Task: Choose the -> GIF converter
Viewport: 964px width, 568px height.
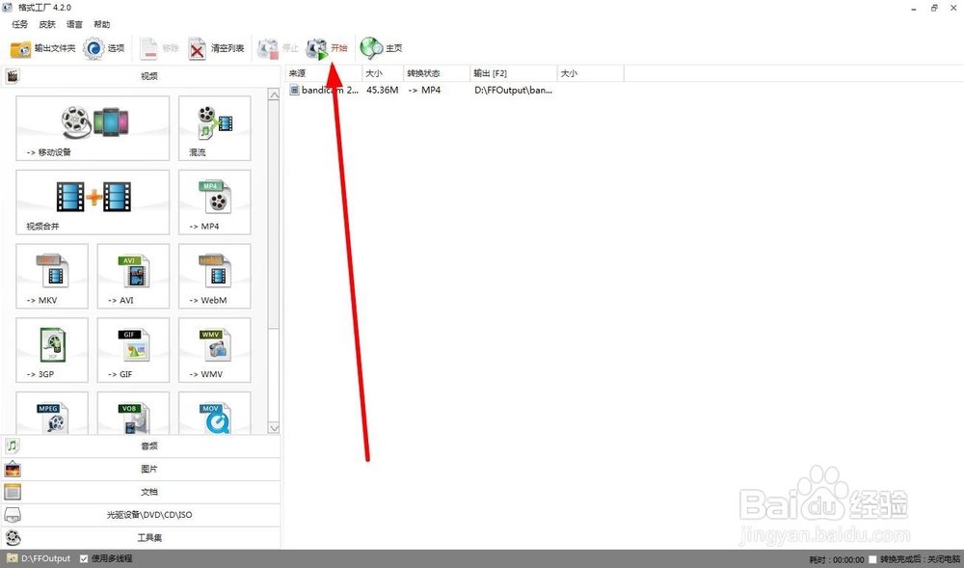Action: coord(133,350)
